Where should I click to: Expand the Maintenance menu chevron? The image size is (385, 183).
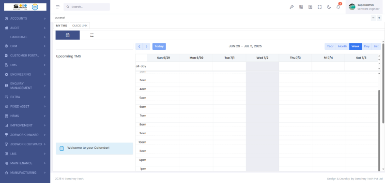click(x=45, y=163)
